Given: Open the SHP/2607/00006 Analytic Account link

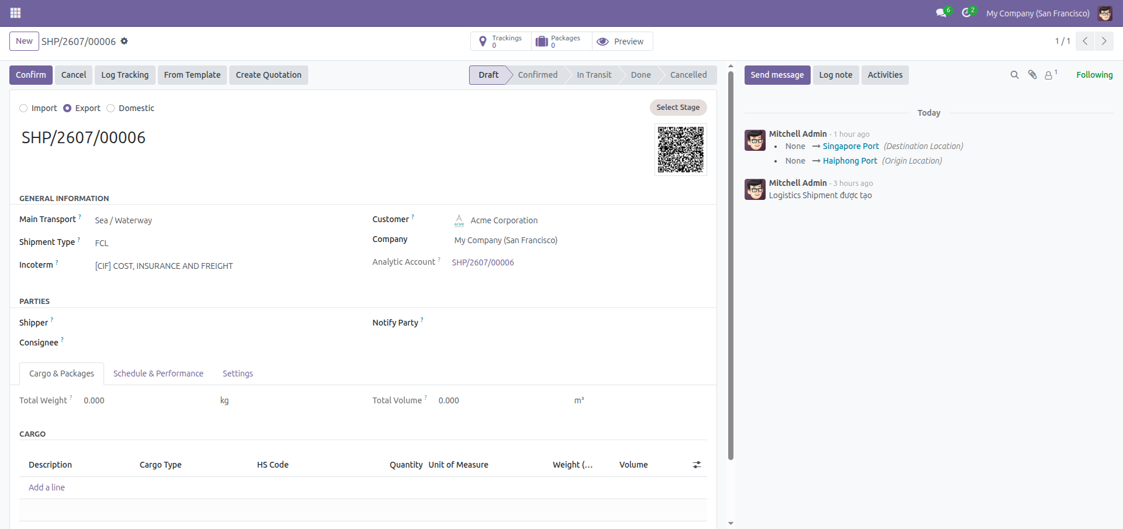Looking at the screenshot, I should coord(483,262).
